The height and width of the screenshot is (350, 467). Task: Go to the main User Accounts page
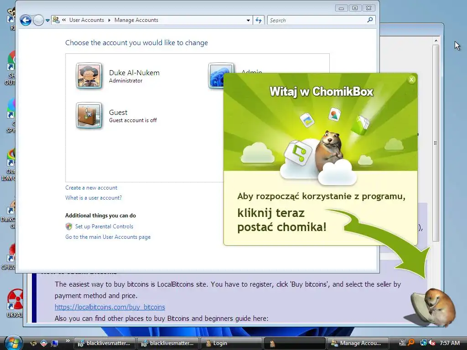[x=108, y=237]
